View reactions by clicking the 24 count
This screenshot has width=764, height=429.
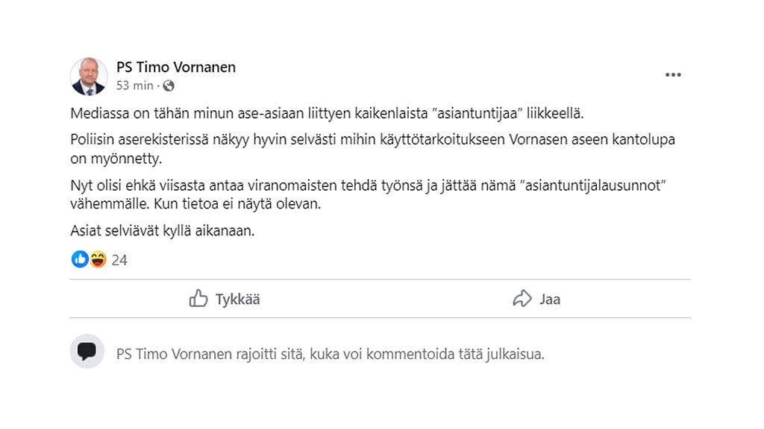pos(119,260)
